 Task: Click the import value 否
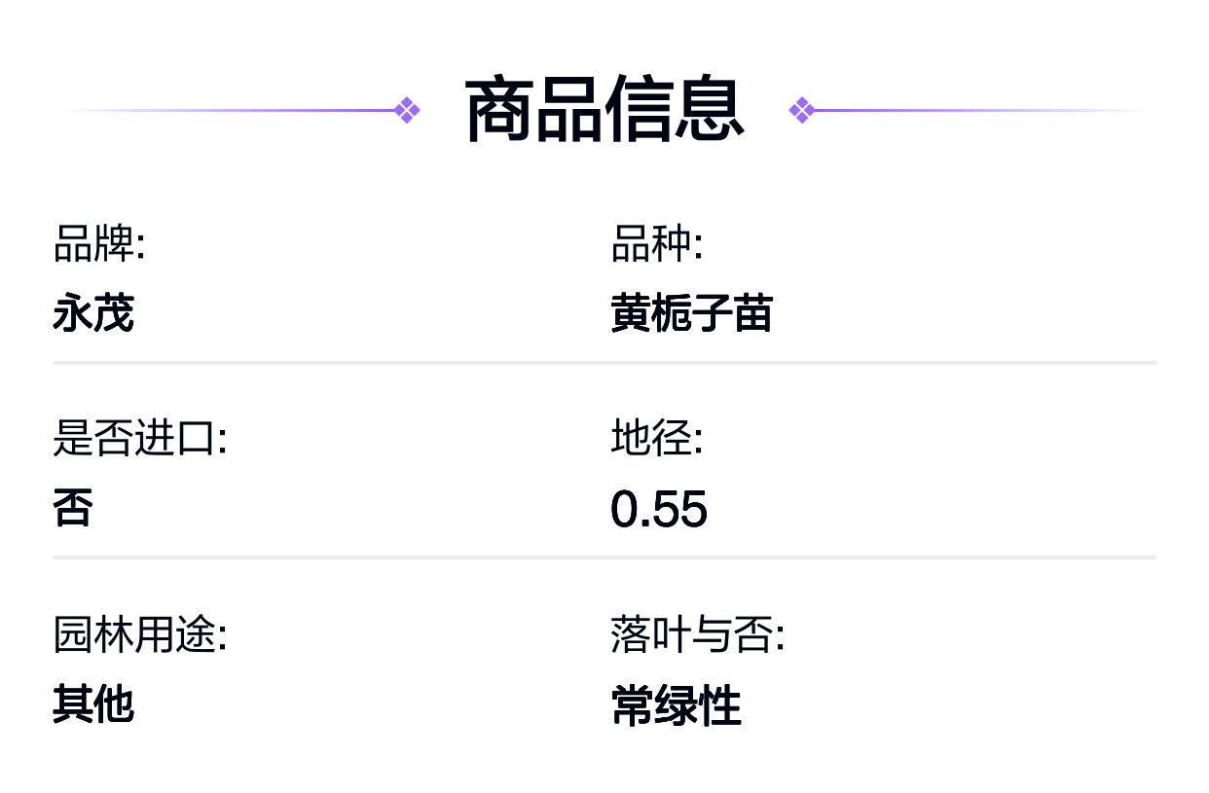(x=73, y=509)
